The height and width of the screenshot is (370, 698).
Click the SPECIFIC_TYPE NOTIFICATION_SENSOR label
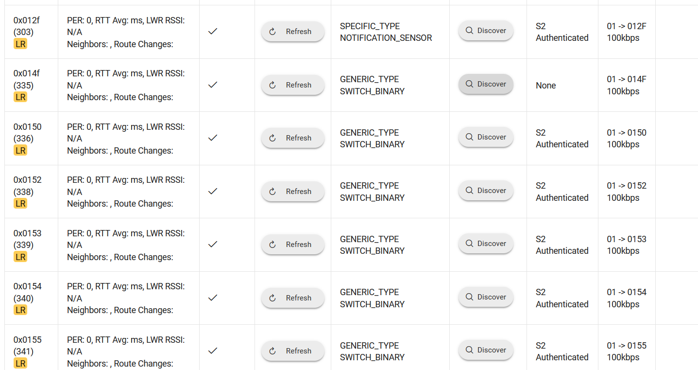tap(385, 32)
